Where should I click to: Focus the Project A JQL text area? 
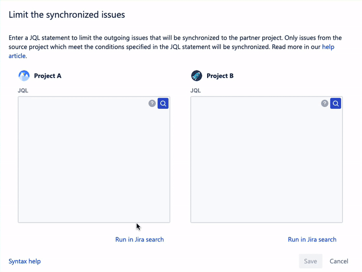coord(87,164)
